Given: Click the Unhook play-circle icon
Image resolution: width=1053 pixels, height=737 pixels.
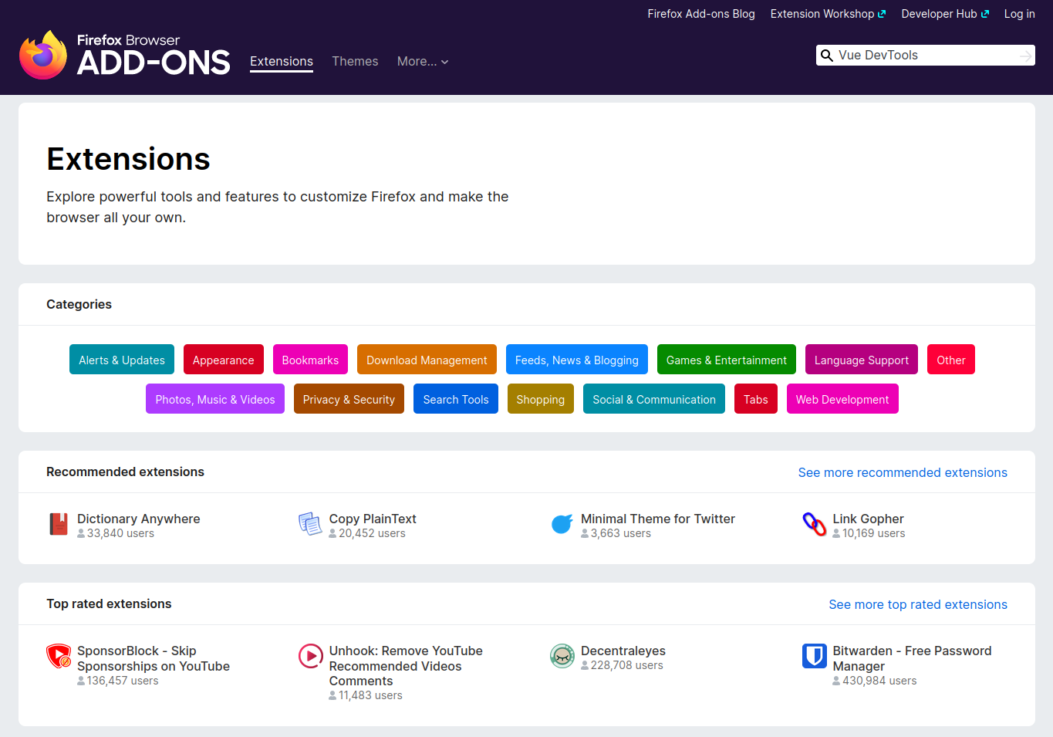Looking at the screenshot, I should pyautogui.click(x=310, y=656).
